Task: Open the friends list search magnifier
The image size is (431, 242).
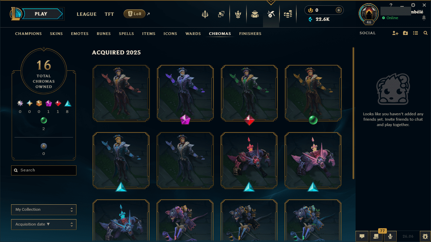Action: point(426,33)
